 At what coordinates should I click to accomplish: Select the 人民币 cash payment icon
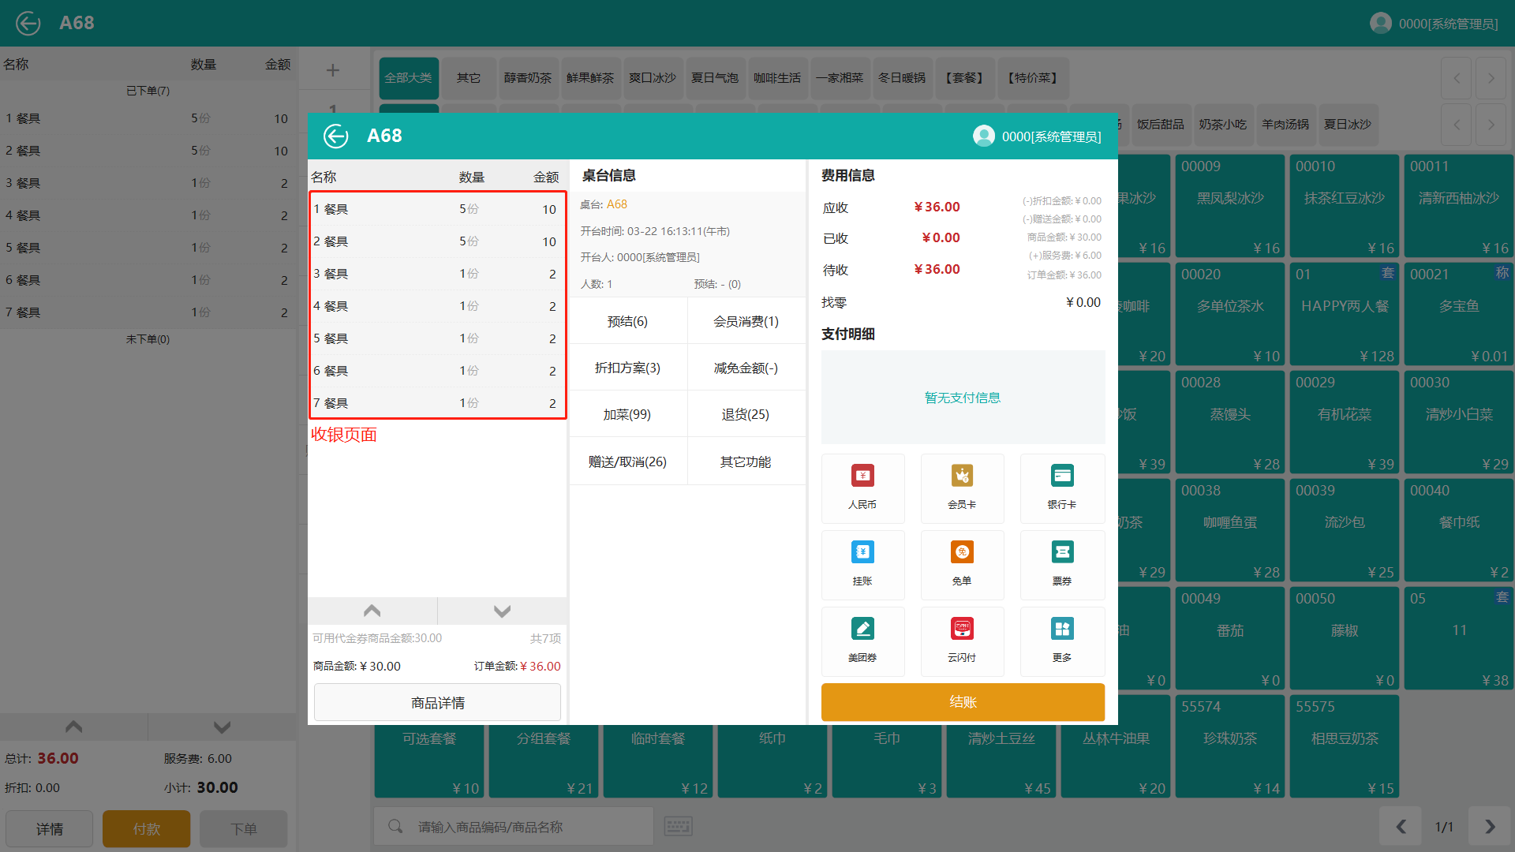tap(862, 488)
